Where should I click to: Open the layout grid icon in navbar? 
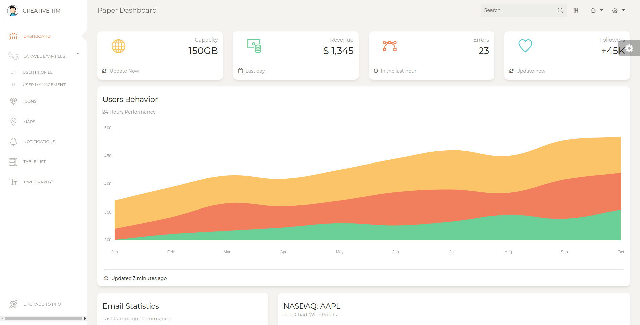coord(575,11)
